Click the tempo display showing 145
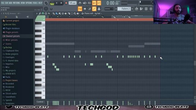This screenshot has width=196, height=110. coord(73,3)
